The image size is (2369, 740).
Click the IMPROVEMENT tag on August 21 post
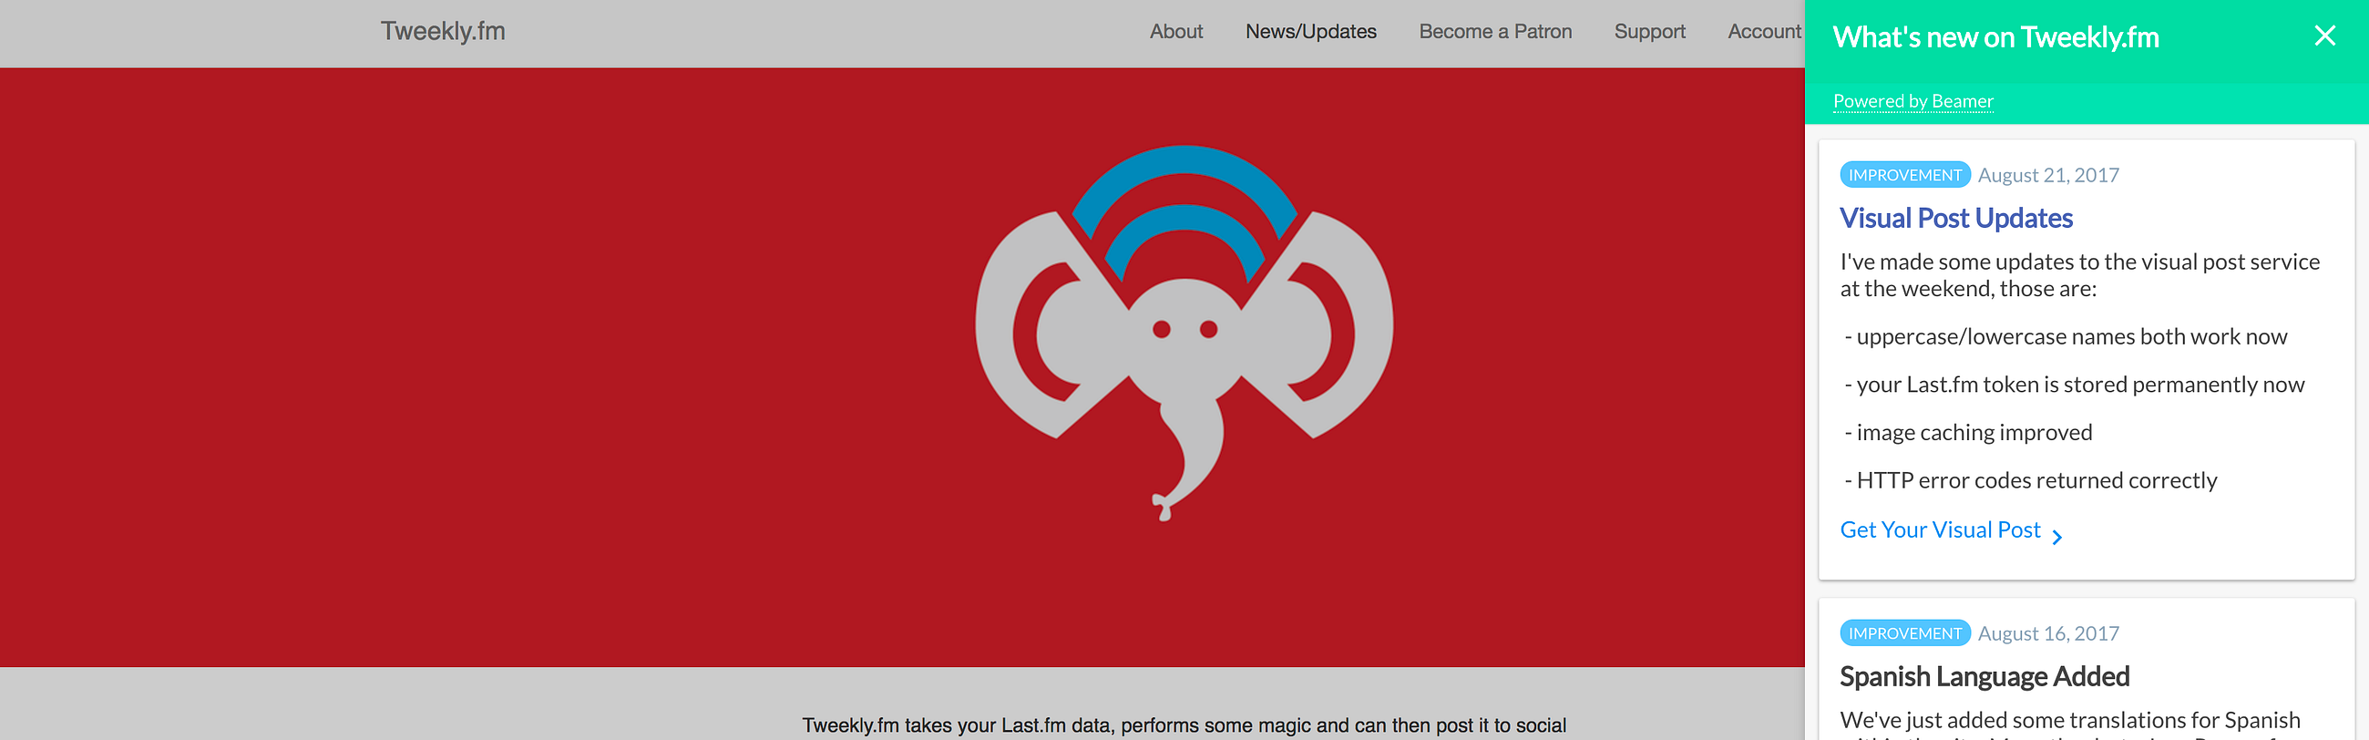(x=1904, y=175)
